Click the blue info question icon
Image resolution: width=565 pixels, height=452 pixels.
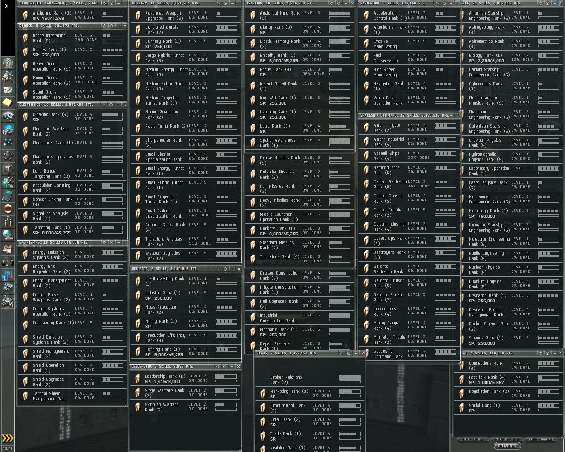(8, 275)
